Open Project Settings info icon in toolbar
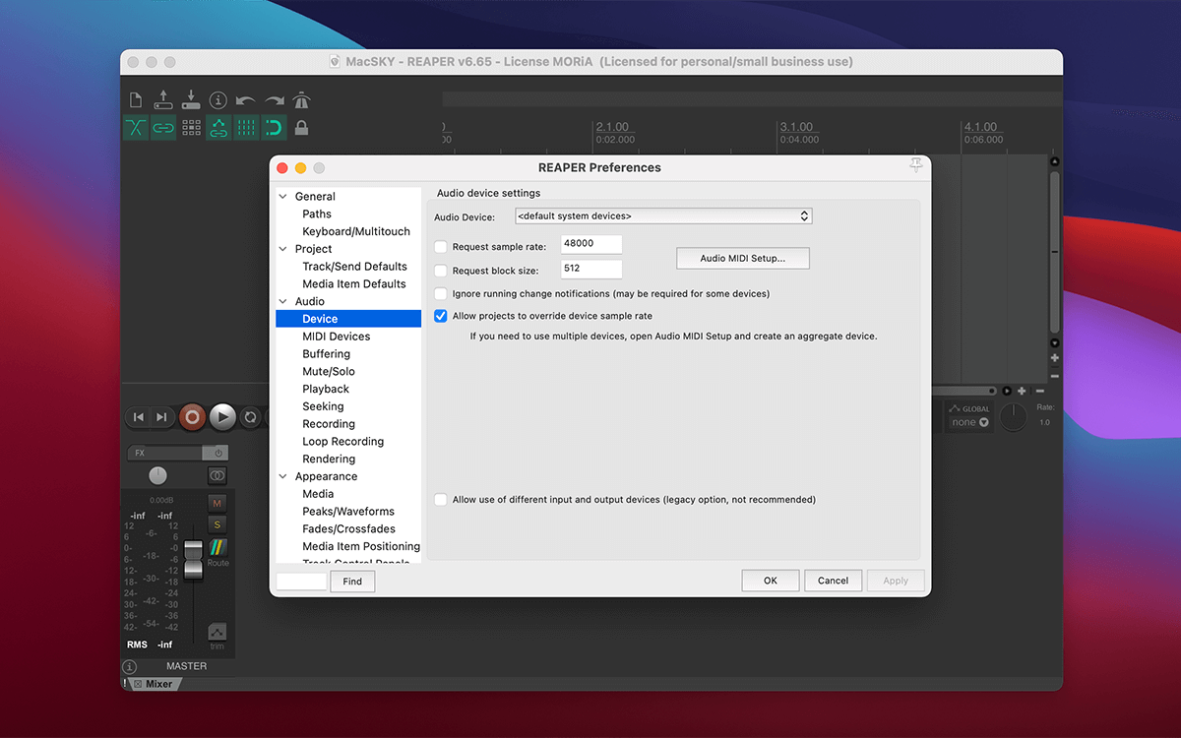Viewport: 1181px width, 738px height. pyautogui.click(x=218, y=100)
